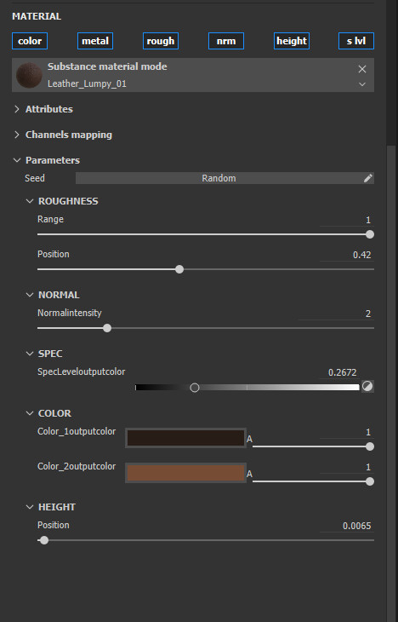
Task: Toggle the height channel button
Action: pyautogui.click(x=292, y=41)
